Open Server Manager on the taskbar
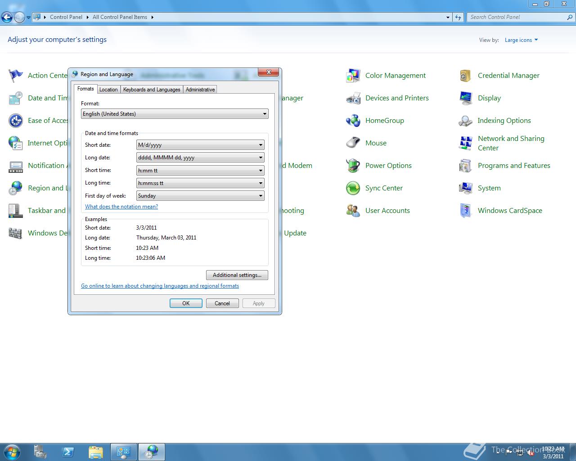Image resolution: width=576 pixels, height=461 pixels. pos(40,452)
